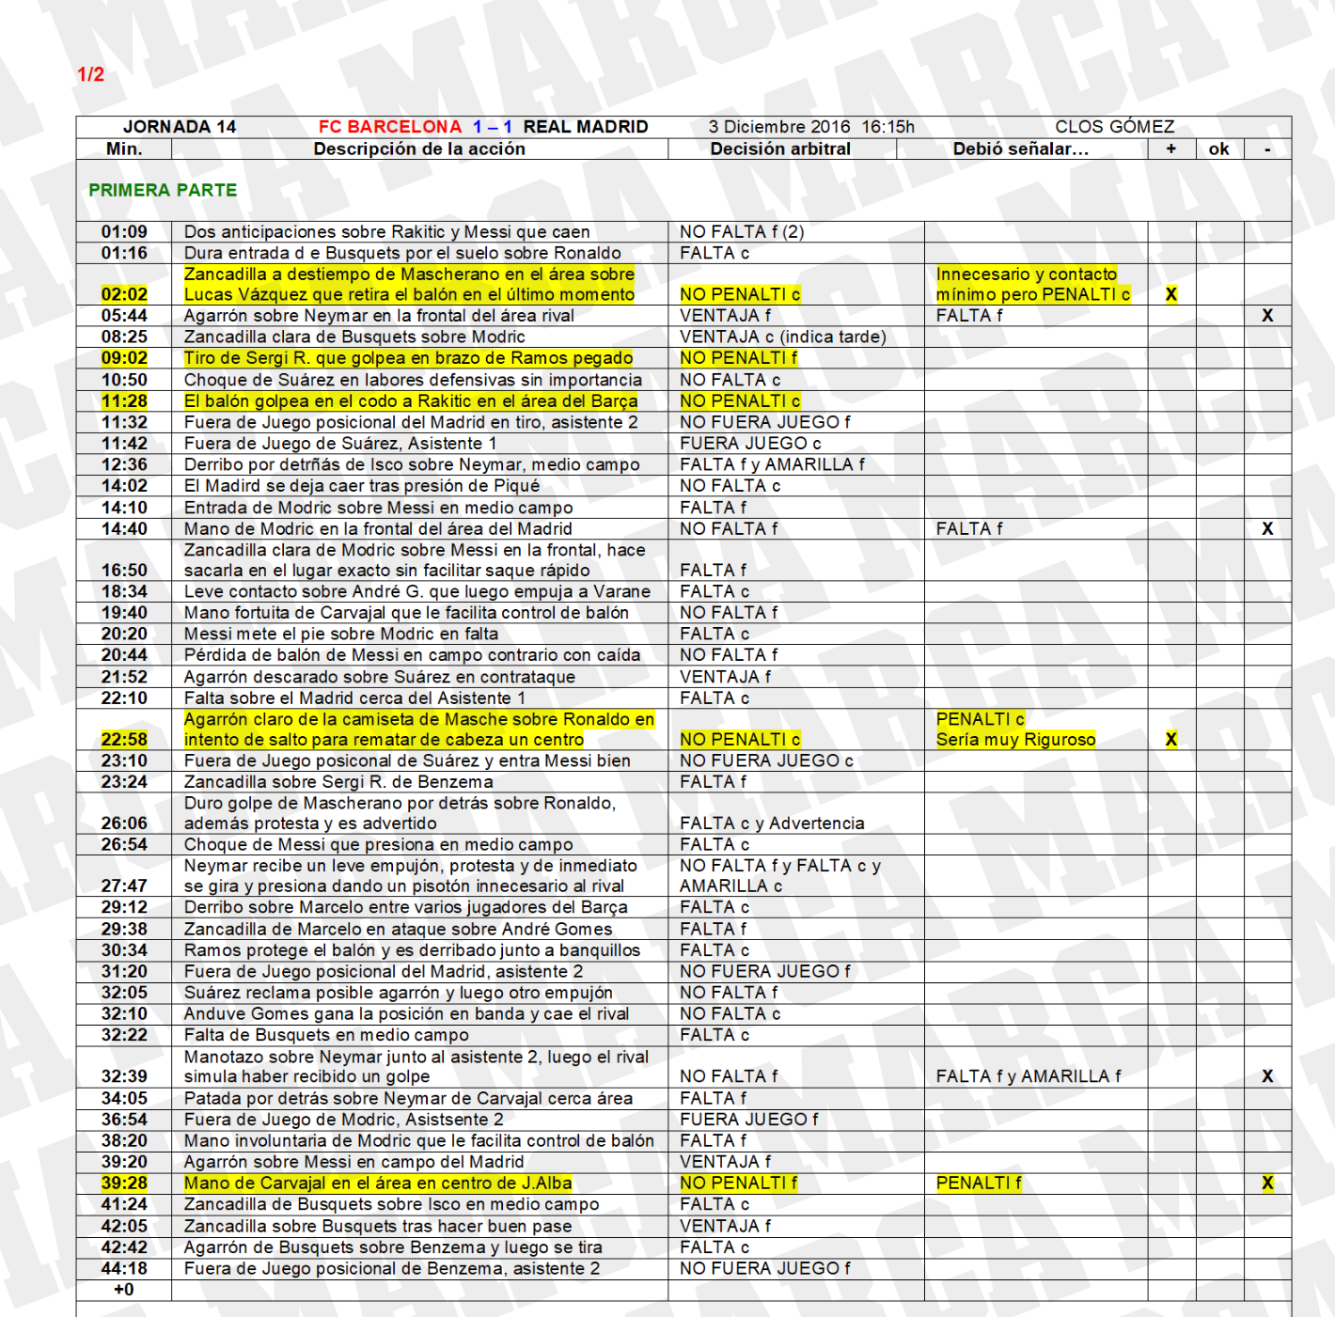
Task: Click the ok column header
Action: point(1218,149)
